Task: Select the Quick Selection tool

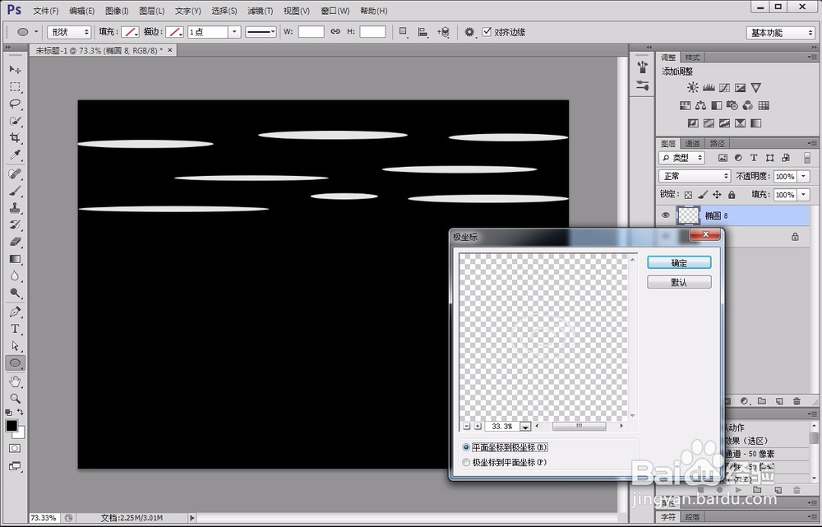Action: point(15,121)
